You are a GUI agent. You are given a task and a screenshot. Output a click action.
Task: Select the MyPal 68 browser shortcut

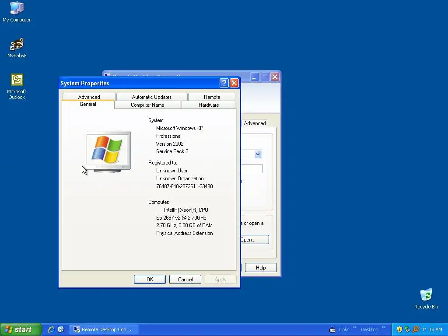point(17,48)
